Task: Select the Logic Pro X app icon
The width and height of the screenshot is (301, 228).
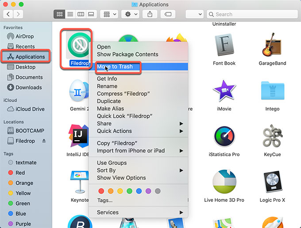Action: pyautogui.click(x=272, y=182)
